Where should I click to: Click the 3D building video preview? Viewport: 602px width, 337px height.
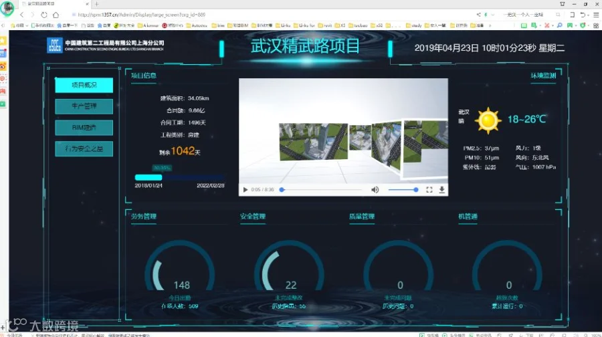click(x=343, y=131)
